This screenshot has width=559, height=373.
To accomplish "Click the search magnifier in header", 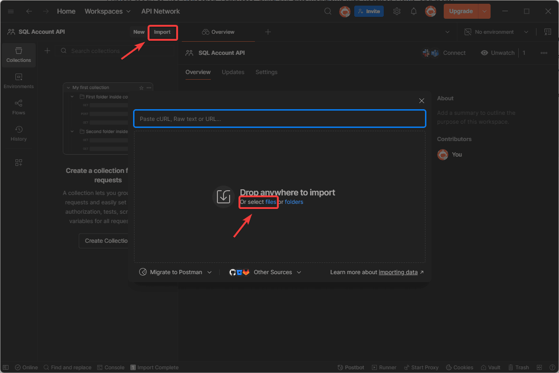I will 328,11.
